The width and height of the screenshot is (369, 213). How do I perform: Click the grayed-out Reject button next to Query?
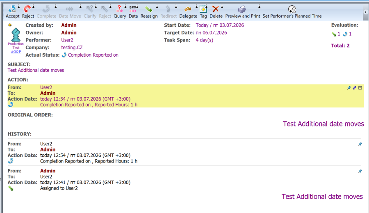pyautogui.click(x=105, y=12)
